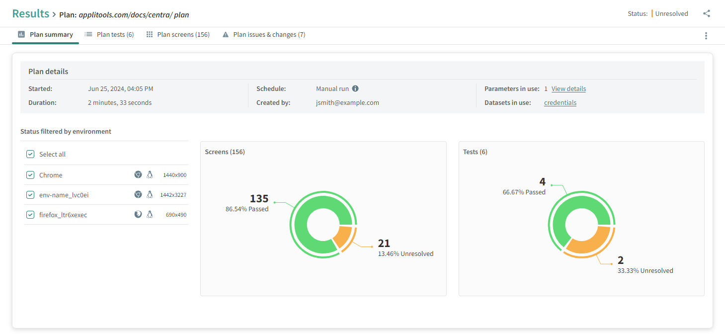Open the three-dot more options menu

pyautogui.click(x=706, y=36)
